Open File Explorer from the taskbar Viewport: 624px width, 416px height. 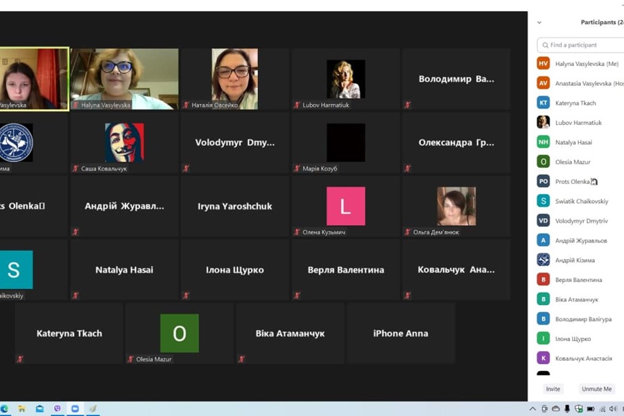(x=22, y=409)
